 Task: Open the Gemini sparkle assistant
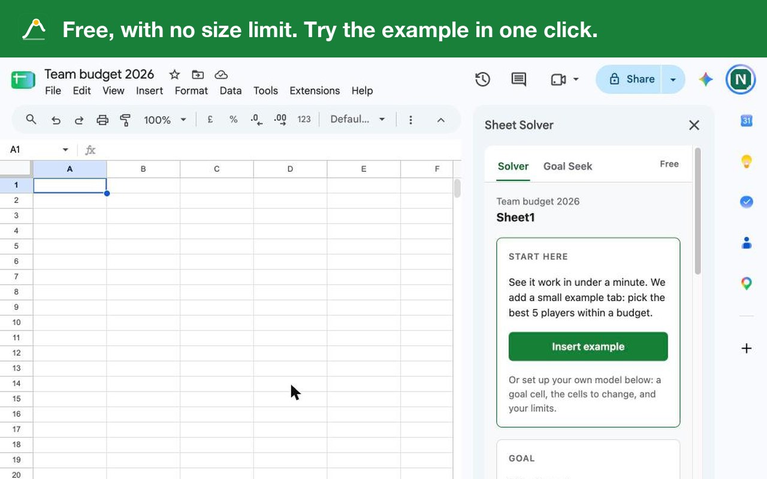706,79
